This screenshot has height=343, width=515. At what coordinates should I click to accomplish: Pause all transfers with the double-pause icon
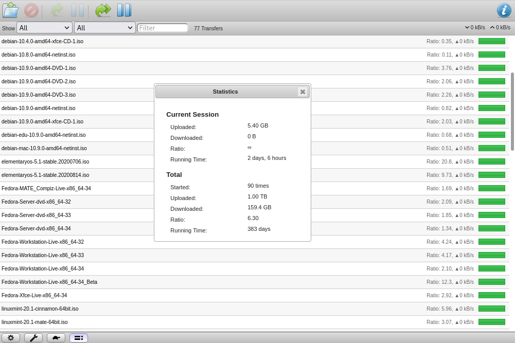point(124,10)
